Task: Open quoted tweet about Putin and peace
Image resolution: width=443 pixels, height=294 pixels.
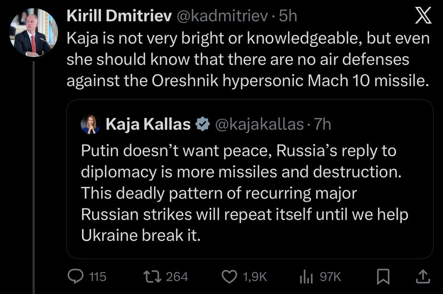Action: coord(246,193)
